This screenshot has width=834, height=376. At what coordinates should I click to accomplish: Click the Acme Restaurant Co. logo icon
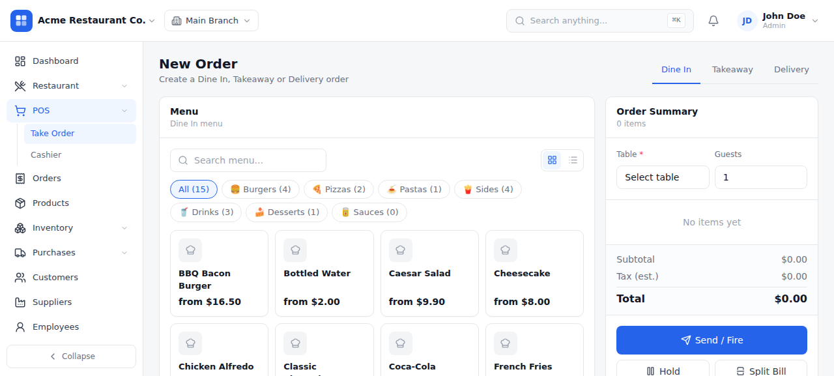coord(22,21)
